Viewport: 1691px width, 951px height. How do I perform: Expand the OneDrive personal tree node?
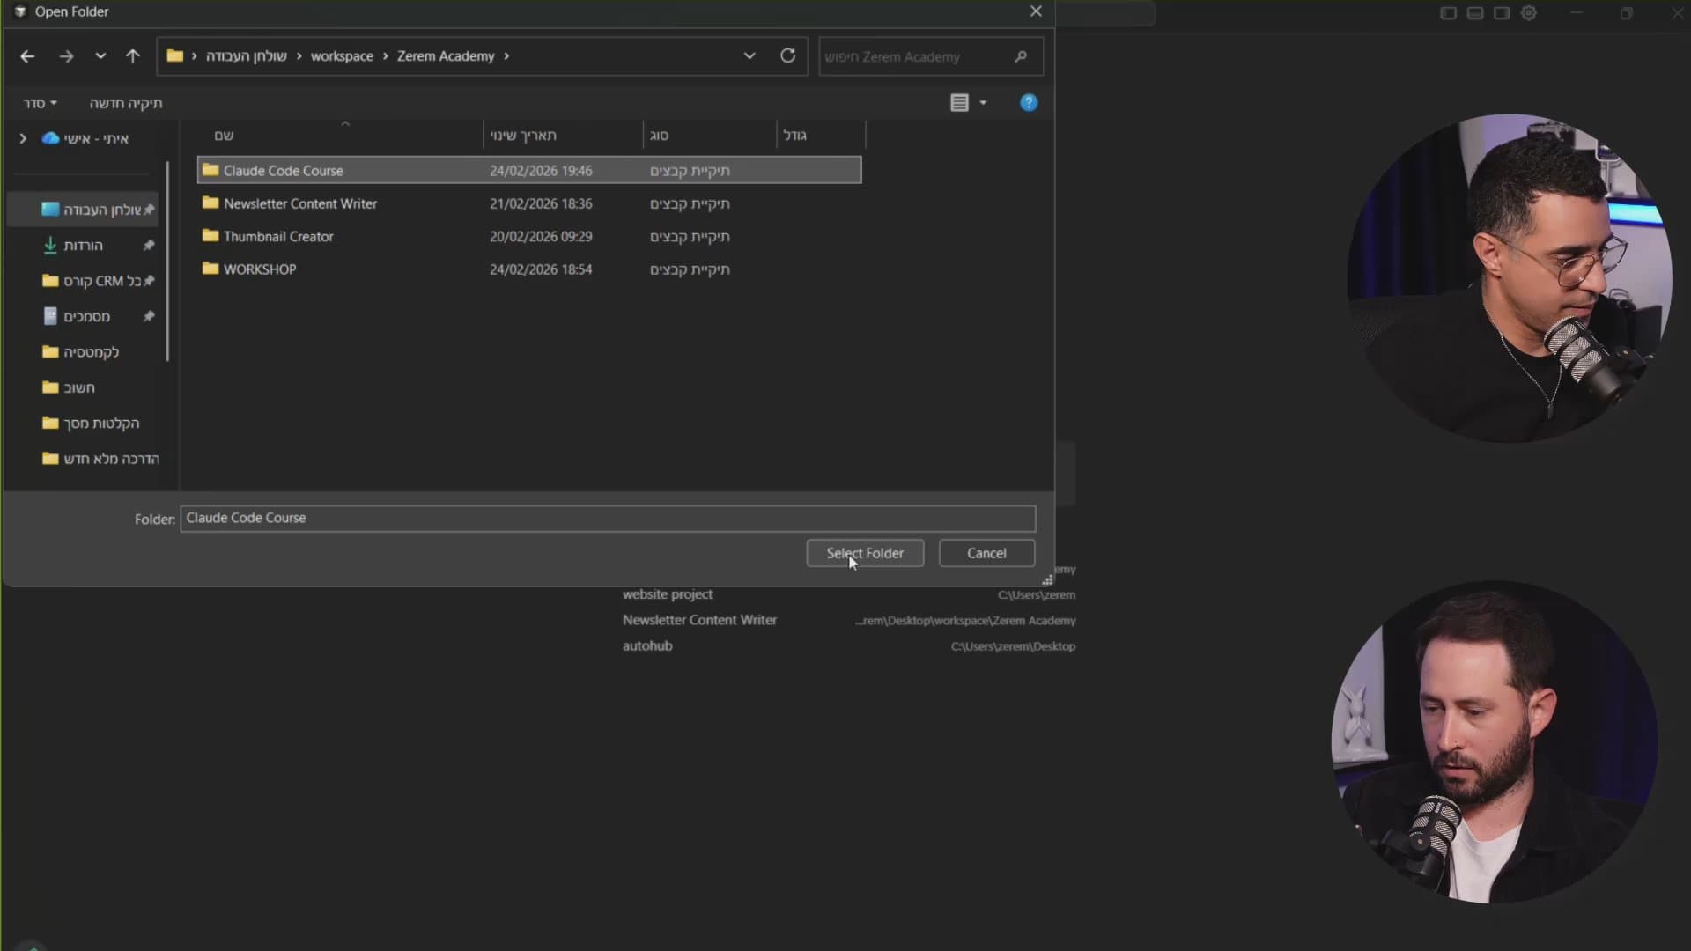pos(23,138)
